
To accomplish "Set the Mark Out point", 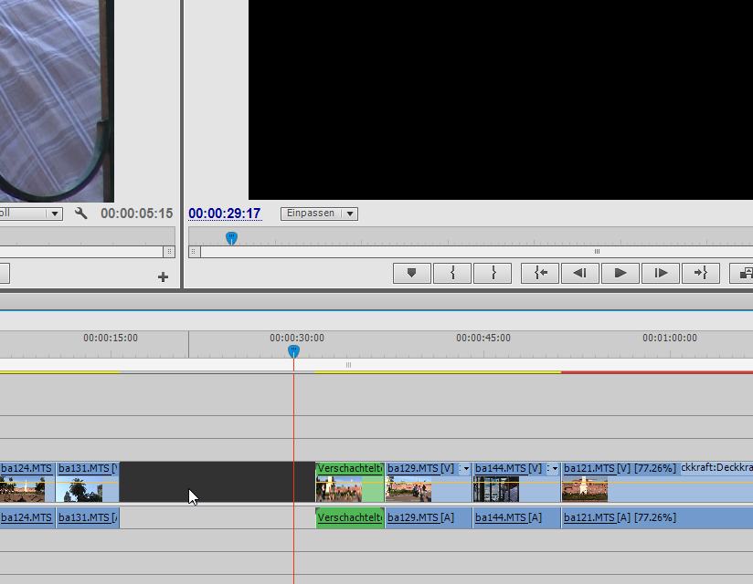I will [x=493, y=273].
